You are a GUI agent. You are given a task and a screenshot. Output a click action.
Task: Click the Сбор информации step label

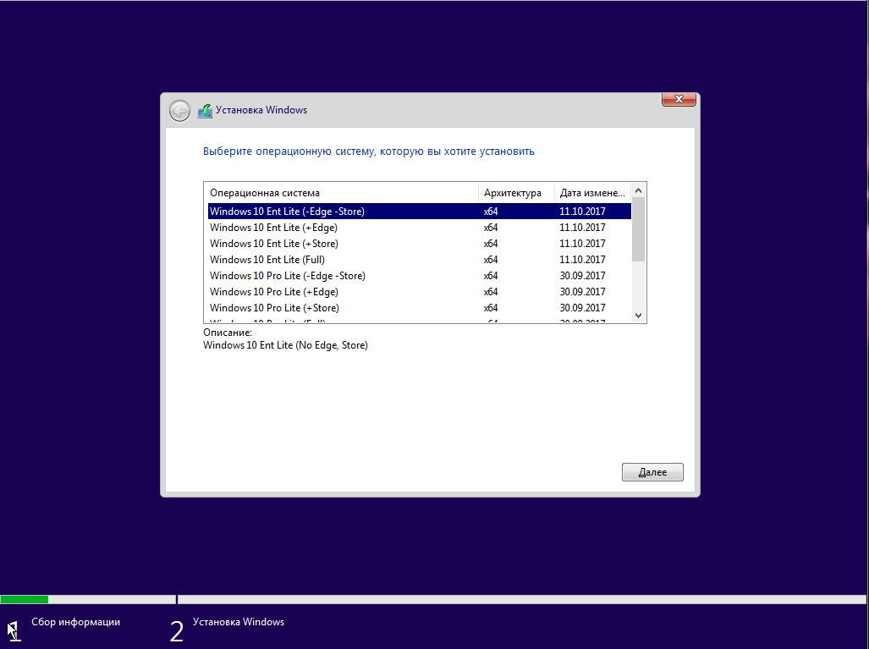click(x=76, y=622)
